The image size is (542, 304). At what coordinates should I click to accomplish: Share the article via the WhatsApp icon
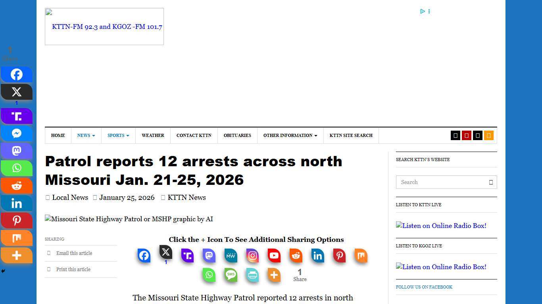209,275
